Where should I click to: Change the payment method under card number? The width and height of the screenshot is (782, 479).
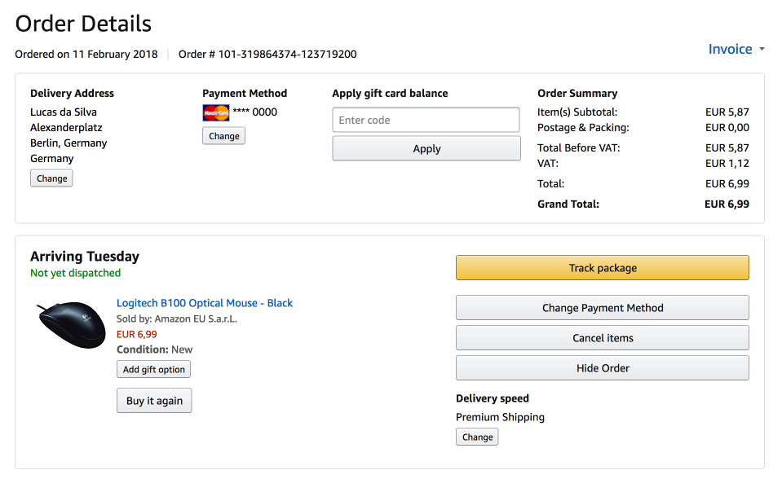click(224, 135)
